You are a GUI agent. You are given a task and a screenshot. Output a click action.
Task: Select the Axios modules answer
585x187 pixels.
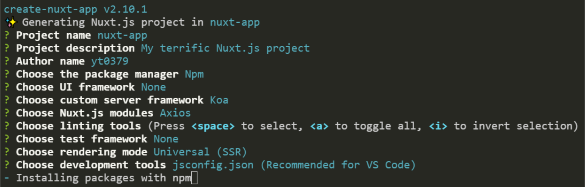[x=175, y=113]
